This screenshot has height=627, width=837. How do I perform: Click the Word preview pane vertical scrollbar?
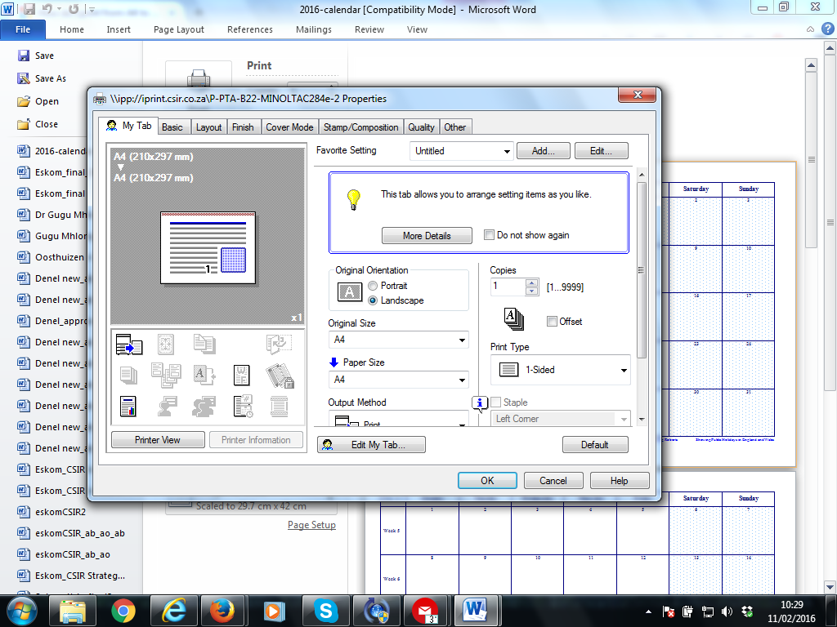pyautogui.click(x=811, y=160)
